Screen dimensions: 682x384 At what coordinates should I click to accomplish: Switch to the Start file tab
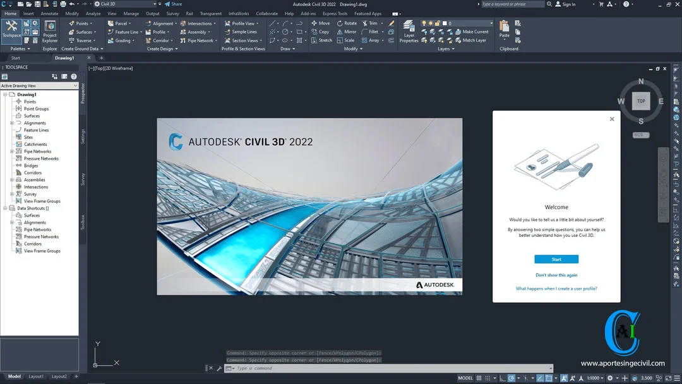click(x=16, y=58)
